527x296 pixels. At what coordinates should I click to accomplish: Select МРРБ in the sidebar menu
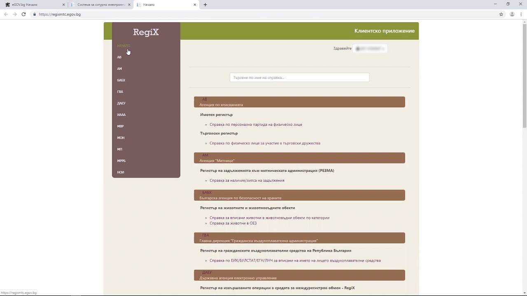coord(121,161)
